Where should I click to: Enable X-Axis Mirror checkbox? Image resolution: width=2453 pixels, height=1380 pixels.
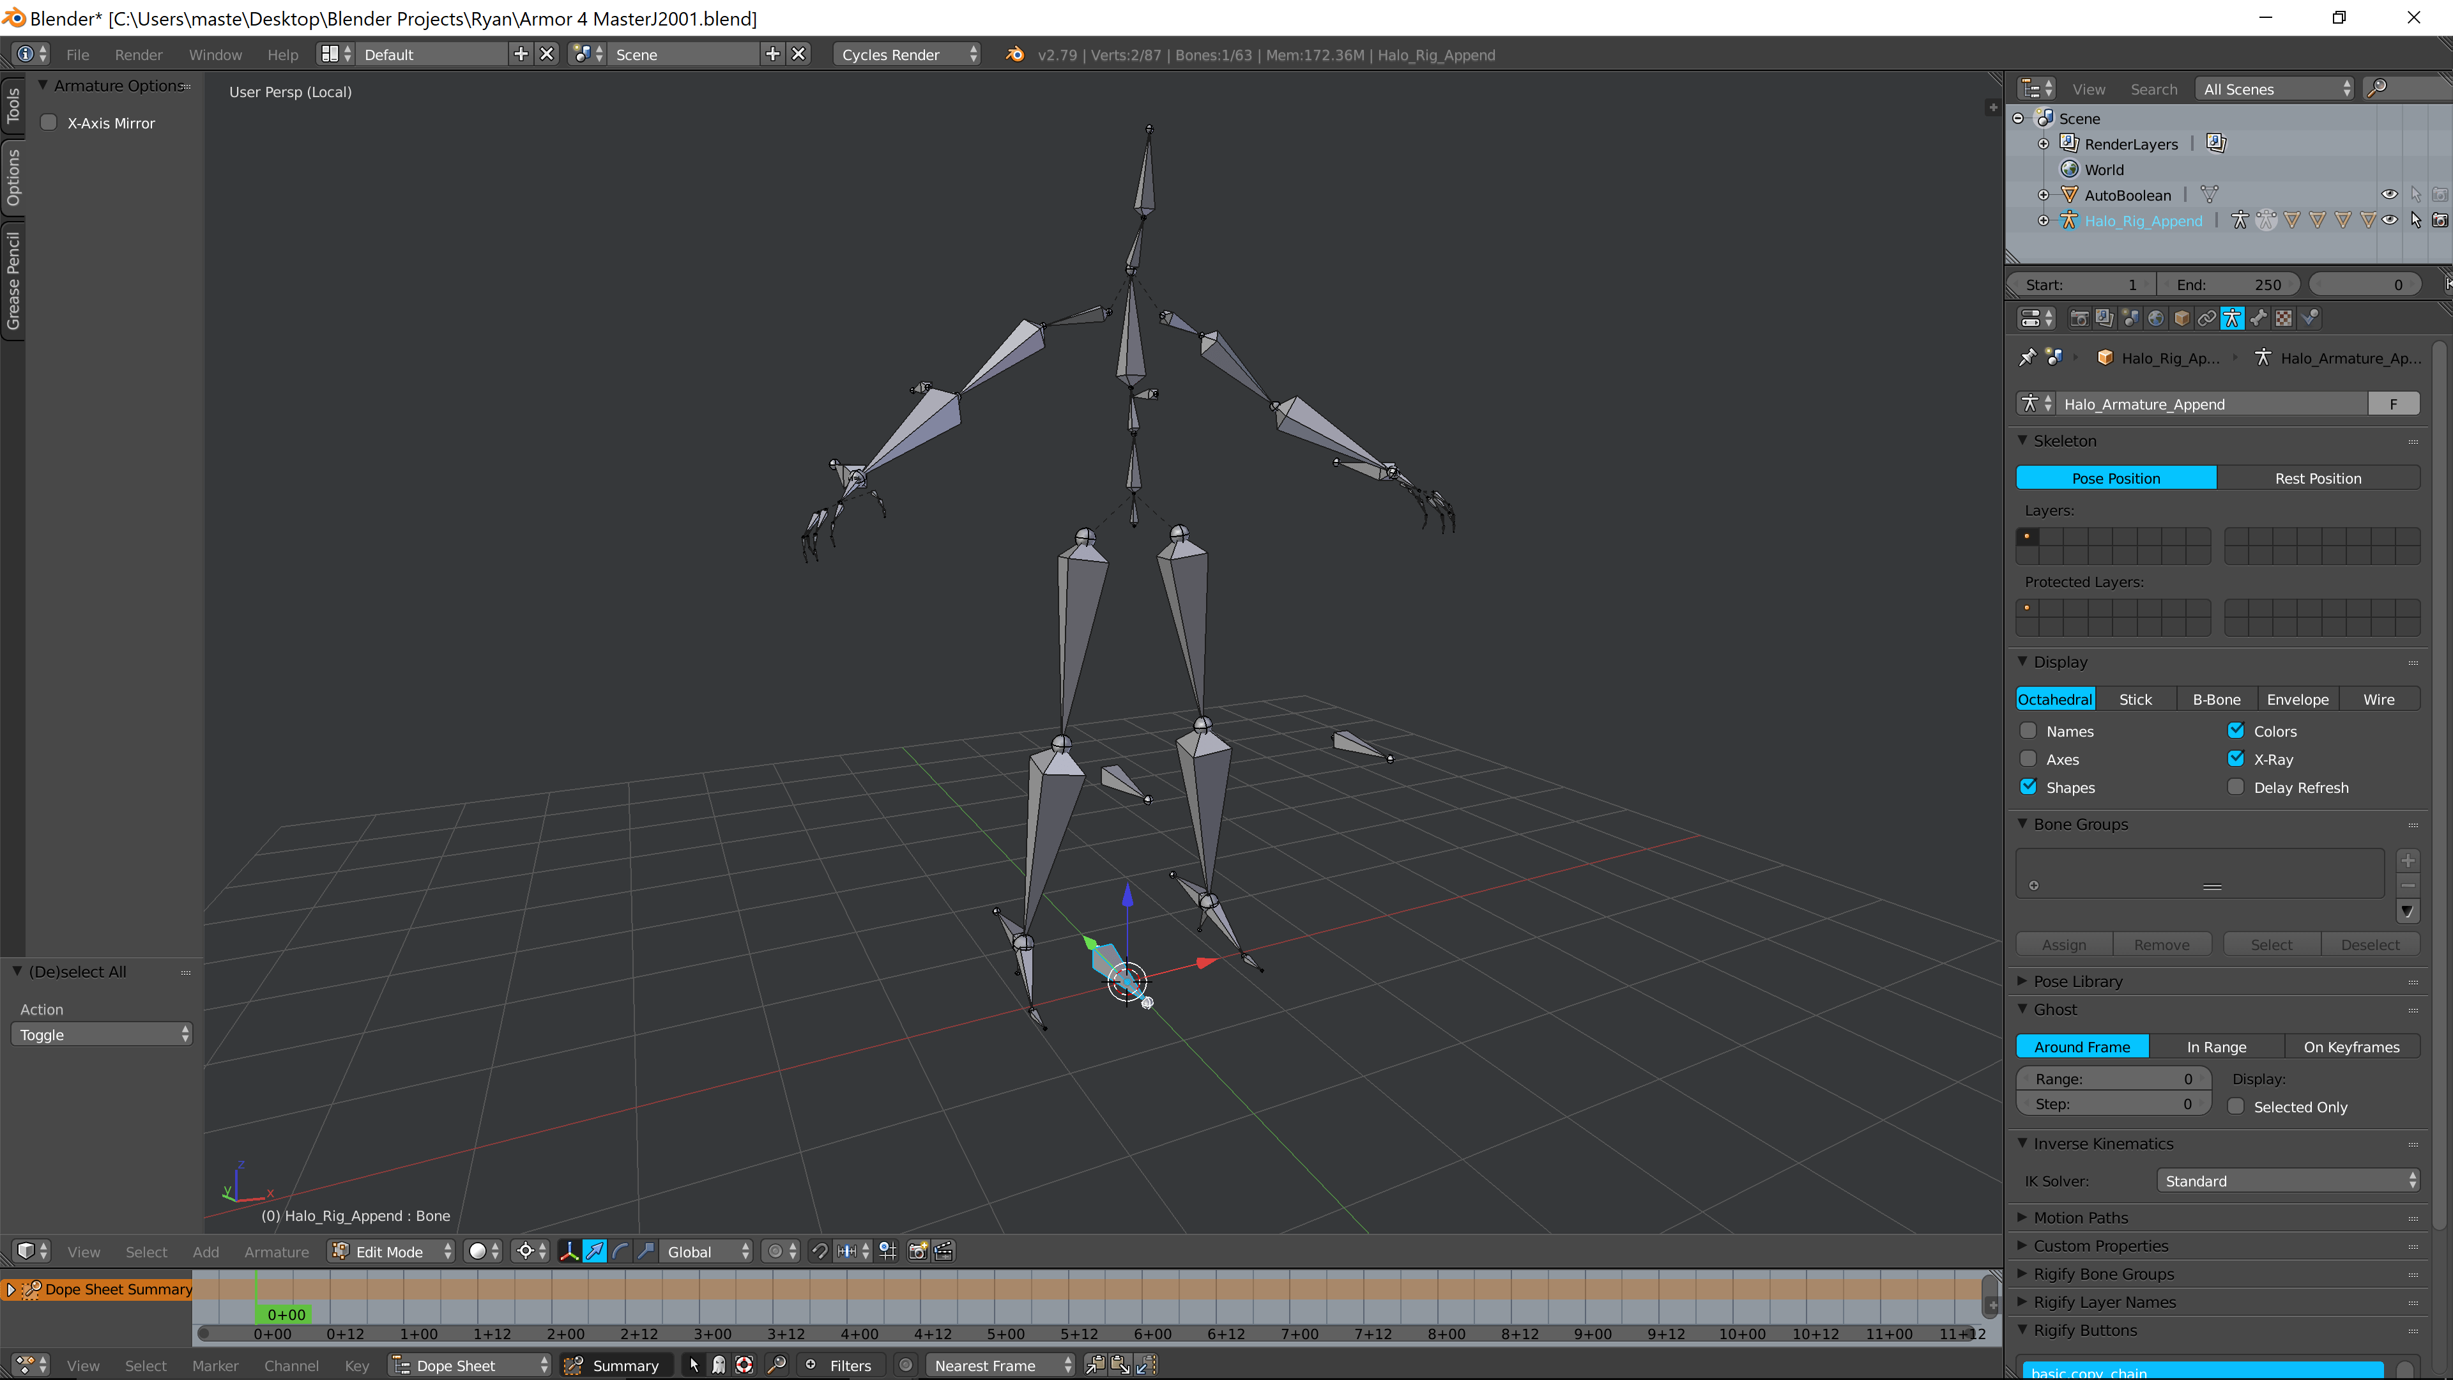pos(50,123)
